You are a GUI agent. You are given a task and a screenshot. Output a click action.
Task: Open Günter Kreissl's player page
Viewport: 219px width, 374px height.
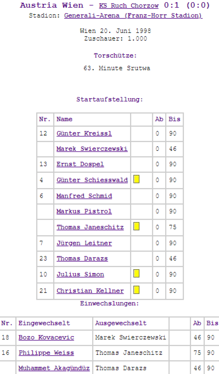tap(84, 134)
